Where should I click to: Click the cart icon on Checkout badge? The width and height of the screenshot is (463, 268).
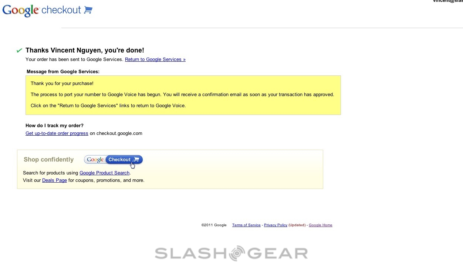point(136,160)
